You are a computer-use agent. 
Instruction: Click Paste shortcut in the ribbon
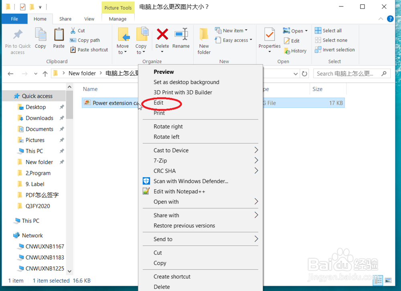[x=89, y=50]
